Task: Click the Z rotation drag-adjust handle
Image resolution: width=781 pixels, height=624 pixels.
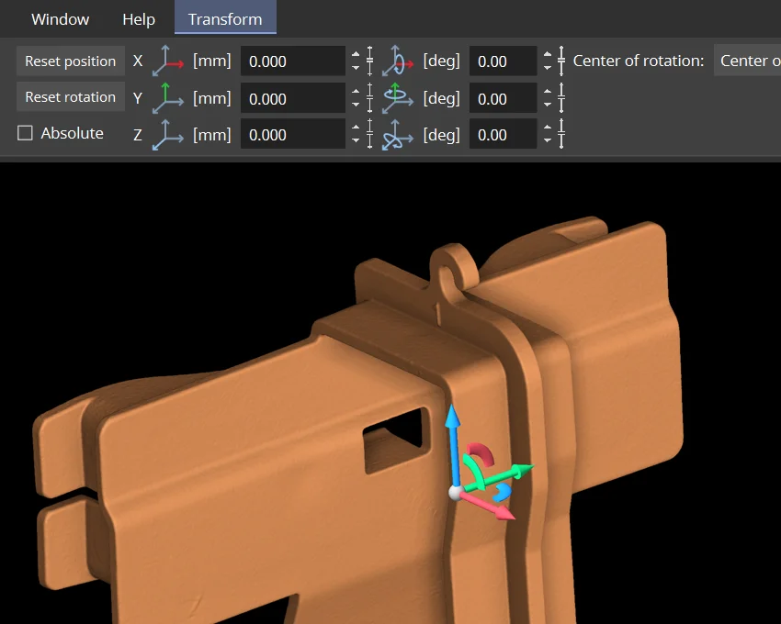Action: [561, 134]
